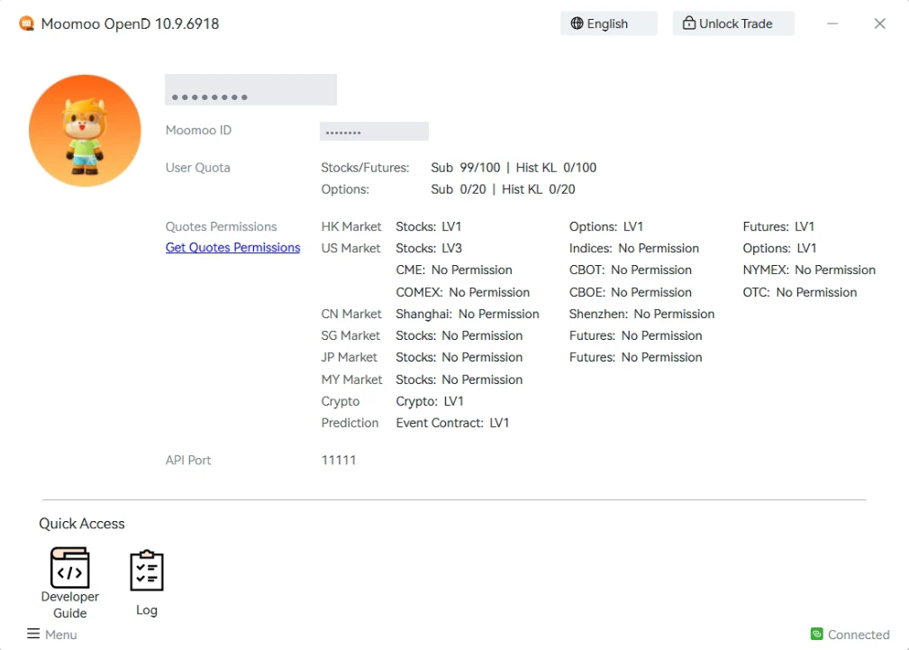
Task: Click the green Connected status icon
Action: 817,635
